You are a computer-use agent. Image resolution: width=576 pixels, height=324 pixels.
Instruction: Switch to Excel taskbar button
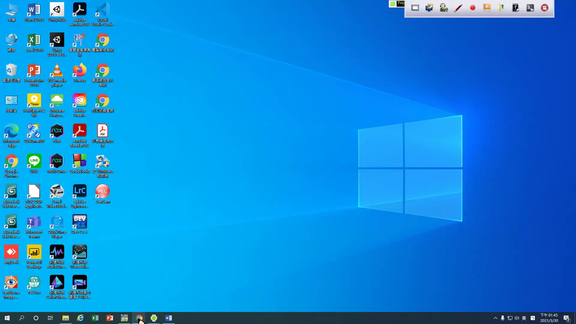(x=95, y=318)
